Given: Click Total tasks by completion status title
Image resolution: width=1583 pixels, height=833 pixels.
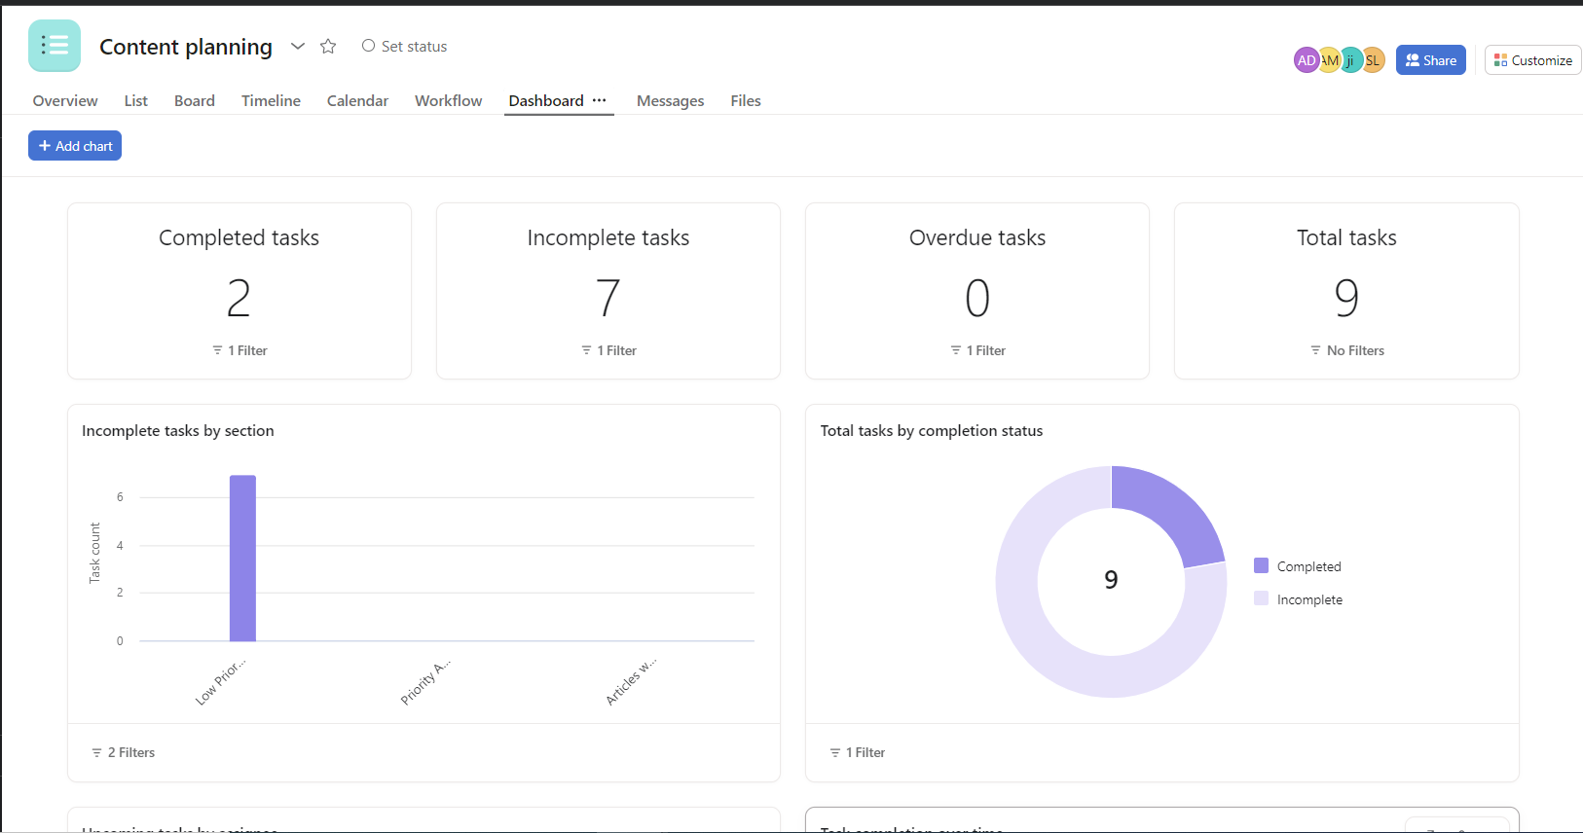Looking at the screenshot, I should (932, 430).
